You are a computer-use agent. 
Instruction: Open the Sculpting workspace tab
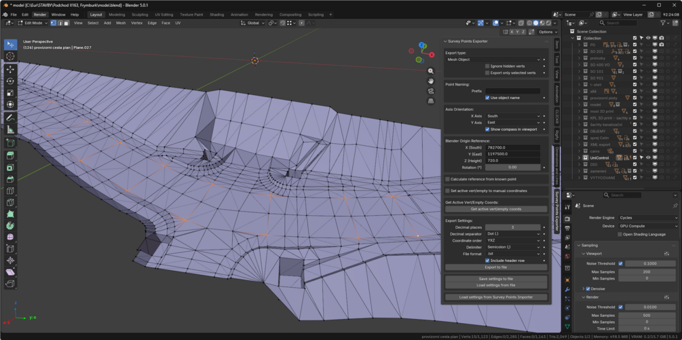(140, 14)
